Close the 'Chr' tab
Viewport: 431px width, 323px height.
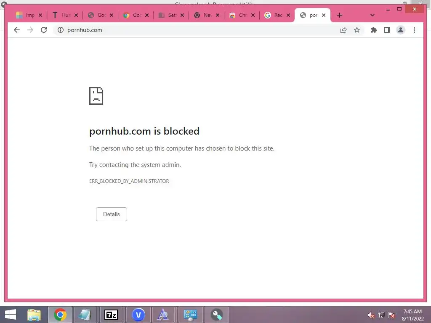(253, 15)
